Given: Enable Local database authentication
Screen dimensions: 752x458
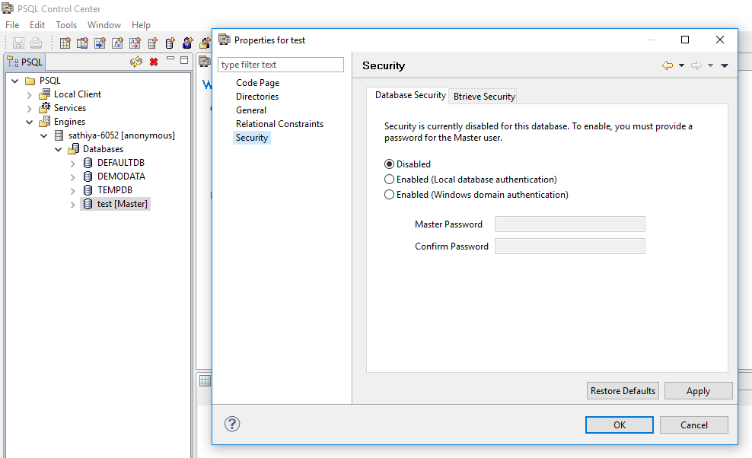Looking at the screenshot, I should click(x=390, y=180).
